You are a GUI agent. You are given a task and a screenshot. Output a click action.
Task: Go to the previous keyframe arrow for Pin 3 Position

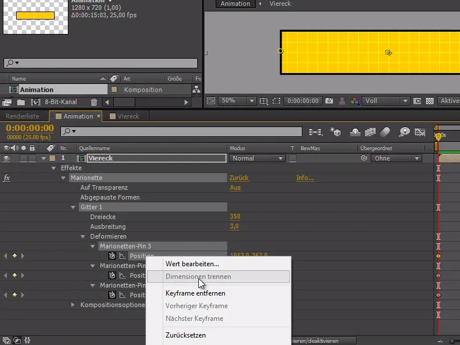(x=6, y=256)
